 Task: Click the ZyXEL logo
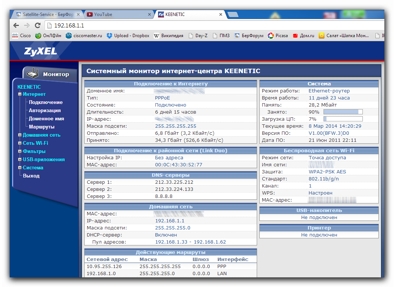[40, 51]
